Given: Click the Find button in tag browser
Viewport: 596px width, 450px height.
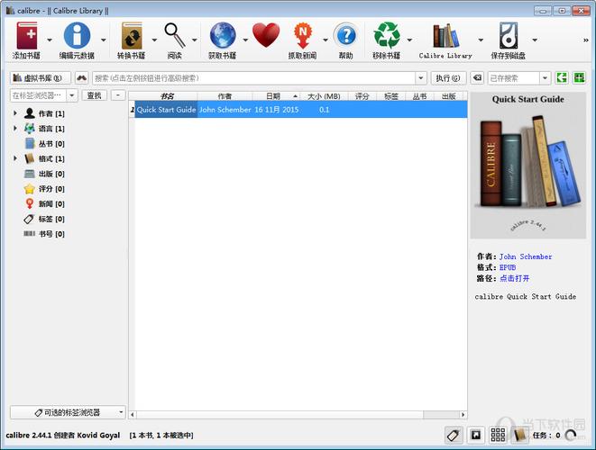Looking at the screenshot, I should (95, 95).
